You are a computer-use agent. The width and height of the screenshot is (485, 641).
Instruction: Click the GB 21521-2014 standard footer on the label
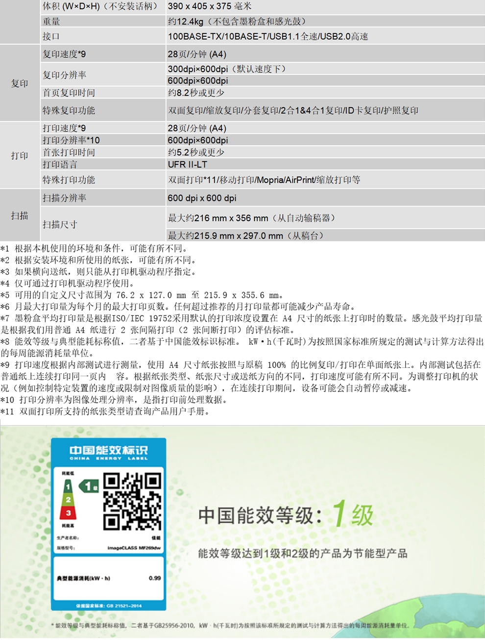tap(109, 606)
